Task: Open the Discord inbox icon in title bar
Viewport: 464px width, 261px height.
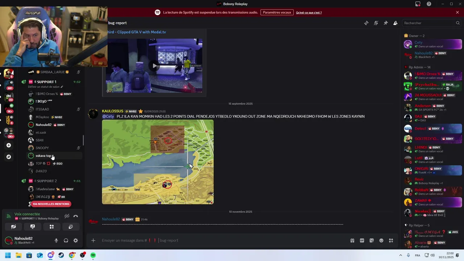Action: tap(418, 4)
